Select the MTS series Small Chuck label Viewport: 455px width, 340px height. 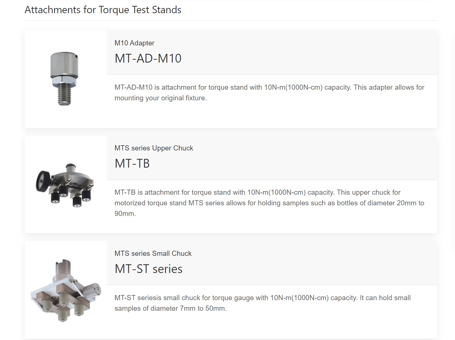pyautogui.click(x=153, y=253)
